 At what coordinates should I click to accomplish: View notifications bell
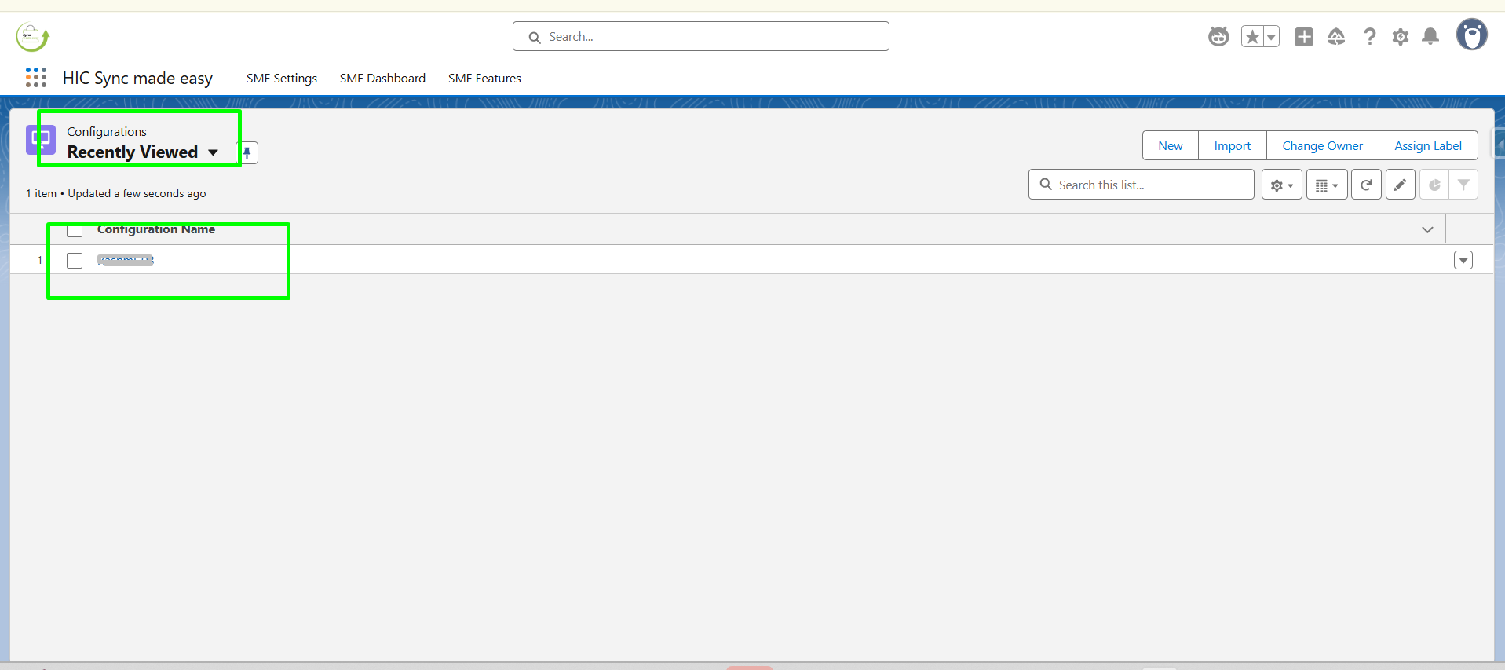click(x=1431, y=36)
